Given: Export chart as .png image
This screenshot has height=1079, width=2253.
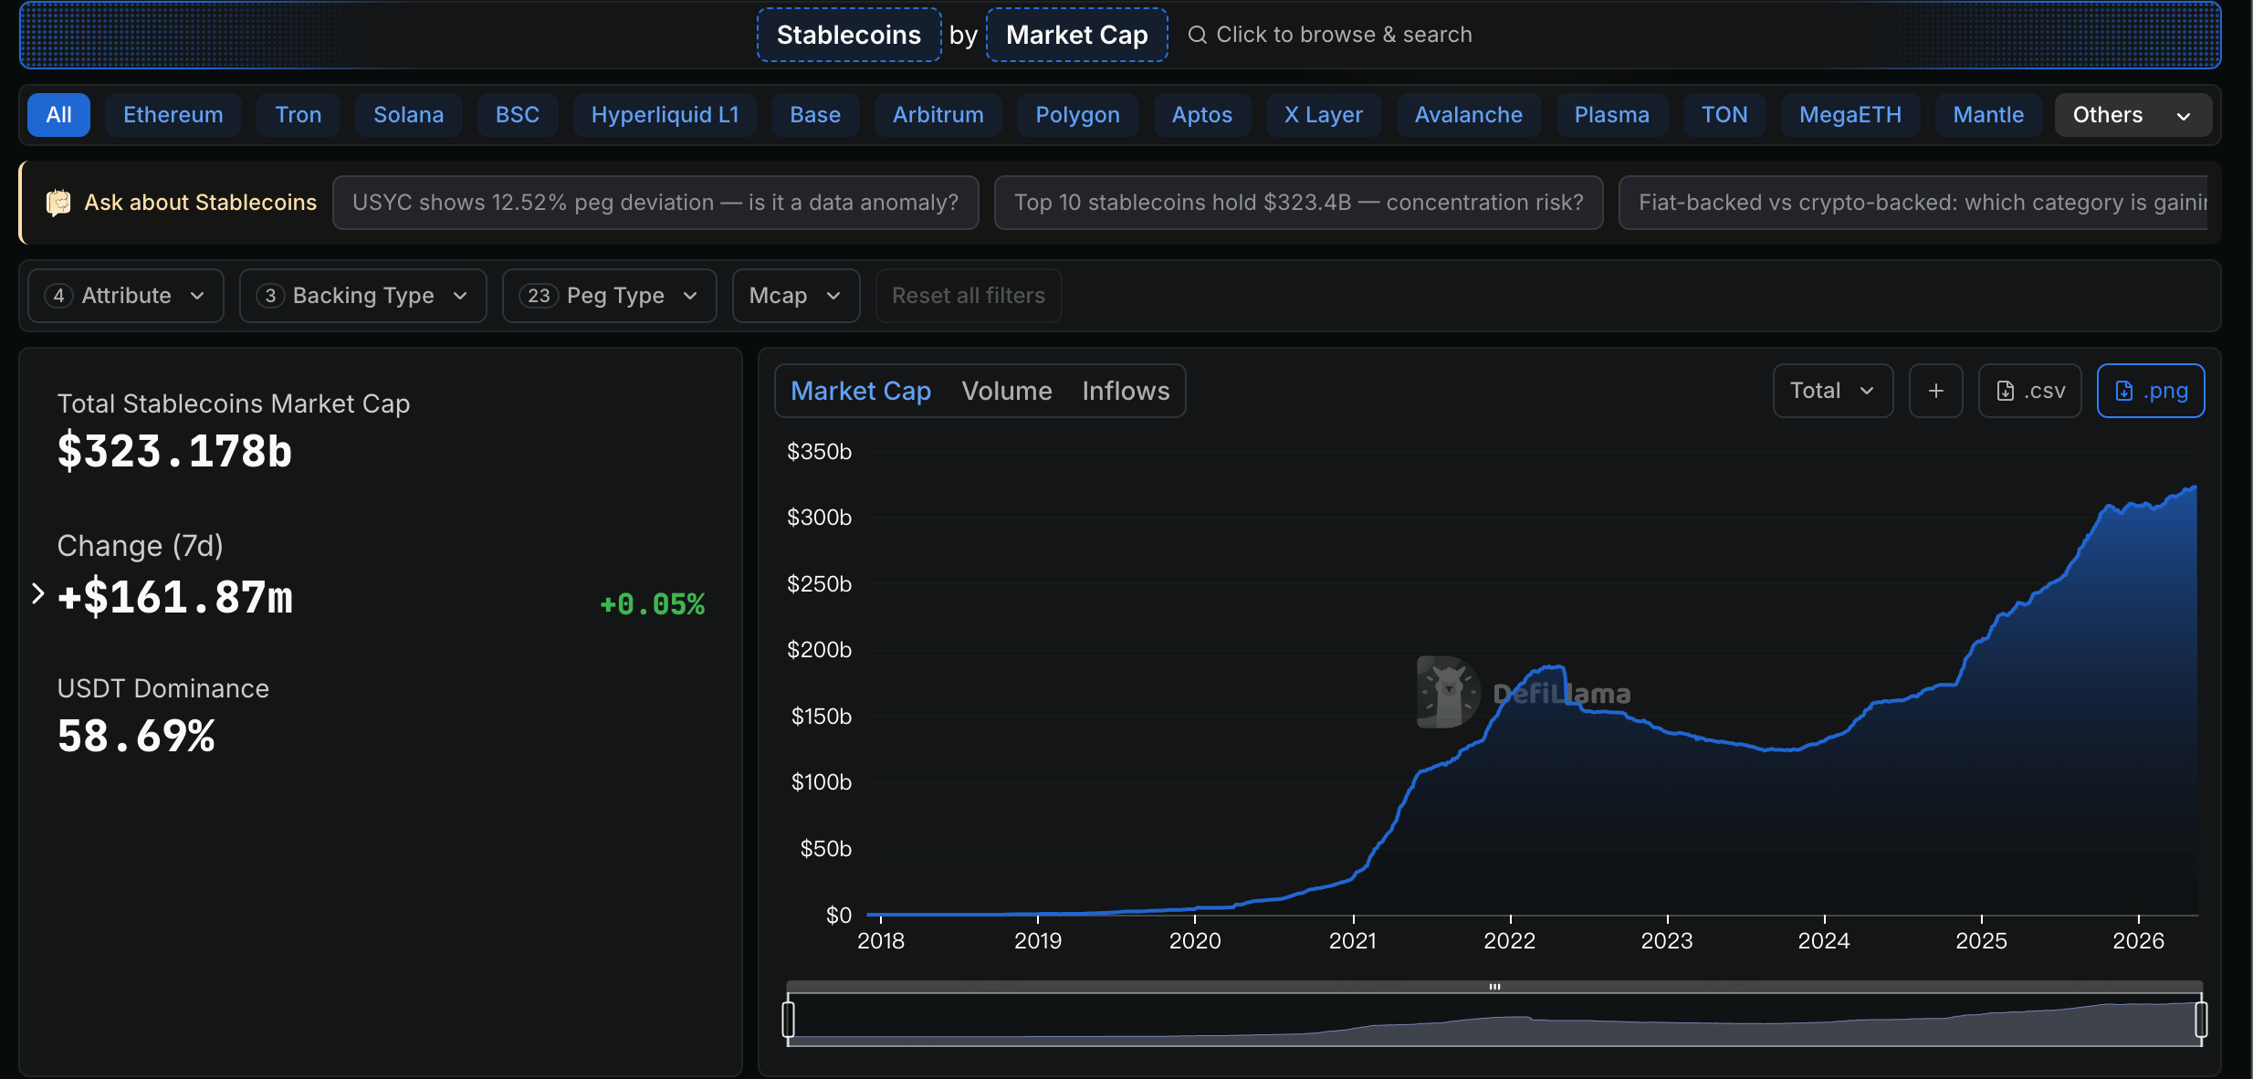Looking at the screenshot, I should (x=2151, y=391).
